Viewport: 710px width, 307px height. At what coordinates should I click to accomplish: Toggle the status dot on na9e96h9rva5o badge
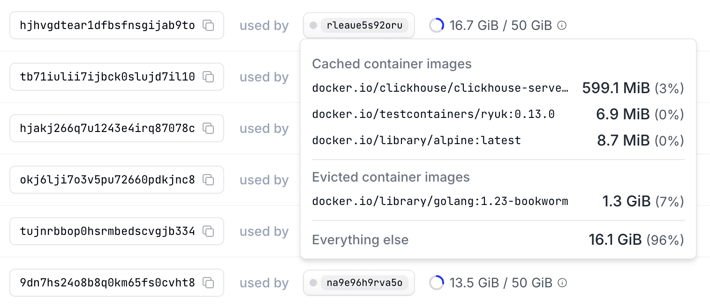click(313, 283)
